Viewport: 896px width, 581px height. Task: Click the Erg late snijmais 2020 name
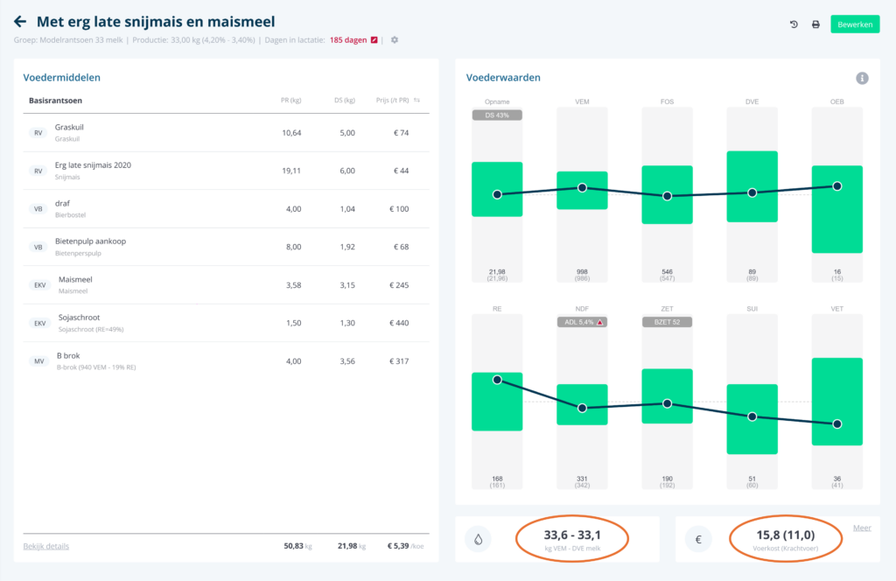point(93,164)
